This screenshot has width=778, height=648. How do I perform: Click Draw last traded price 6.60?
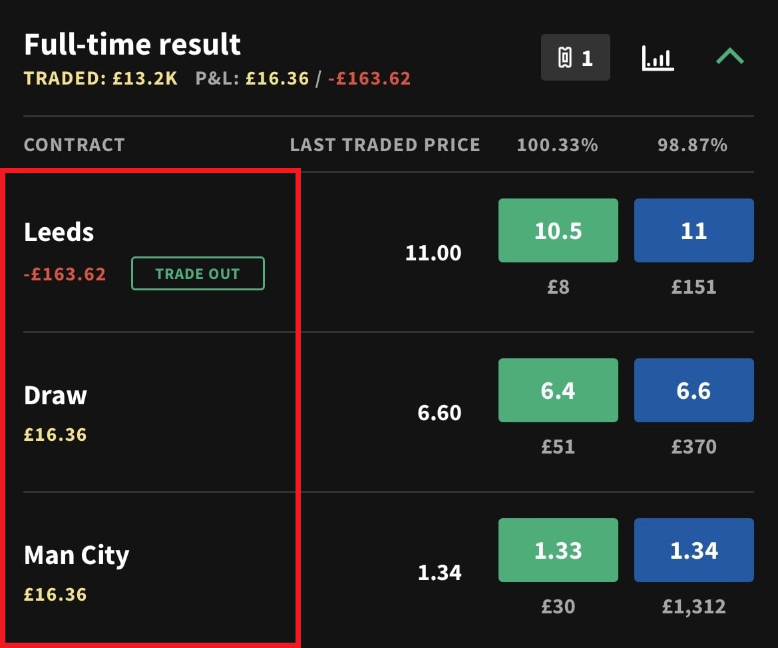(x=439, y=413)
